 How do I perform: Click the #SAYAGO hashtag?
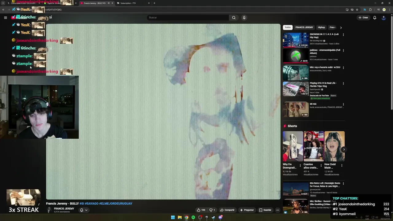(x=91, y=204)
